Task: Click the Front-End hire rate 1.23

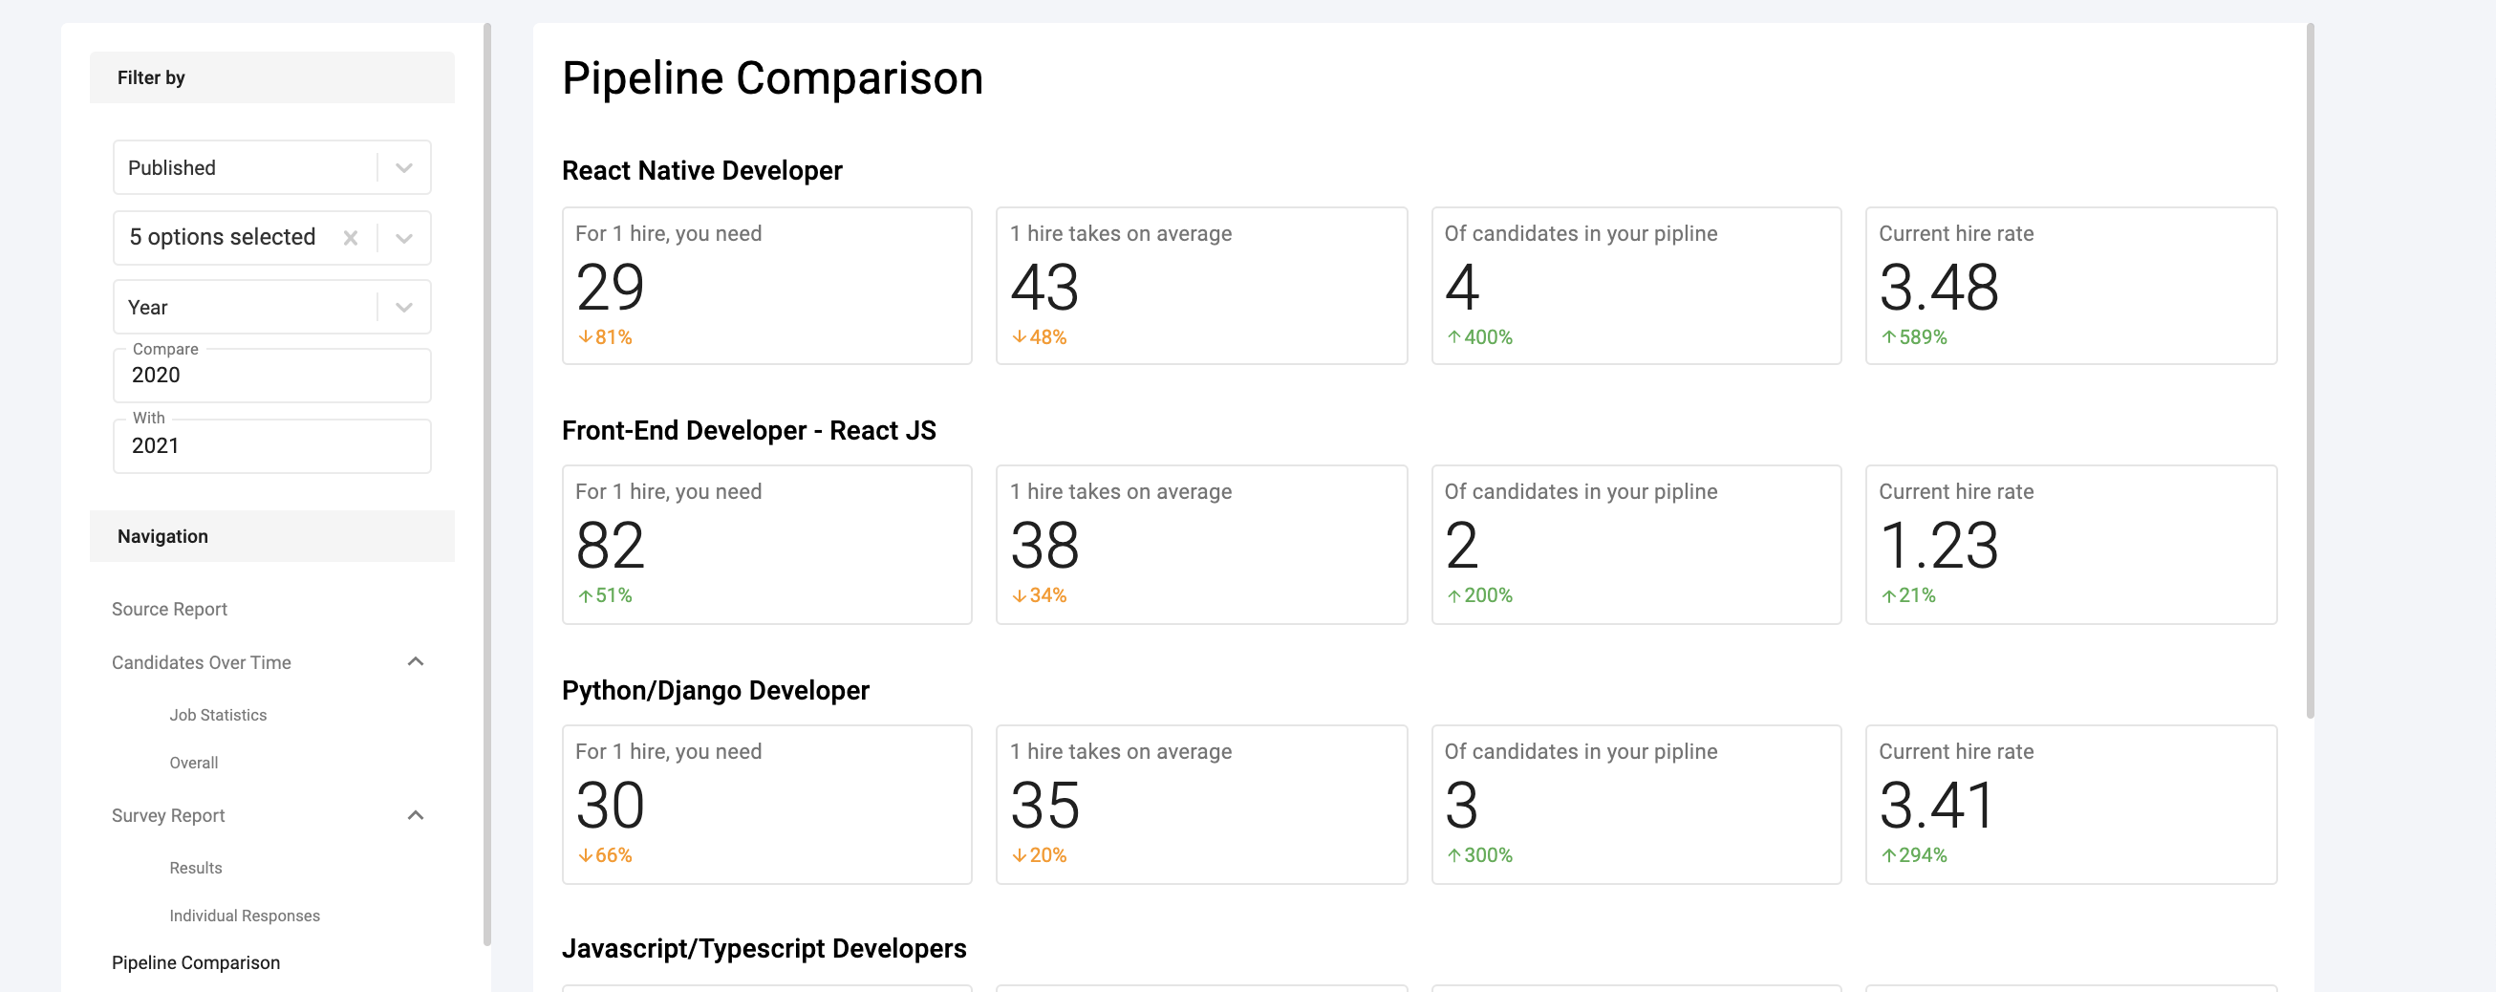Action: click(x=1939, y=546)
